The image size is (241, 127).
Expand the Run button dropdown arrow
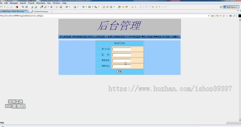point(92,7)
